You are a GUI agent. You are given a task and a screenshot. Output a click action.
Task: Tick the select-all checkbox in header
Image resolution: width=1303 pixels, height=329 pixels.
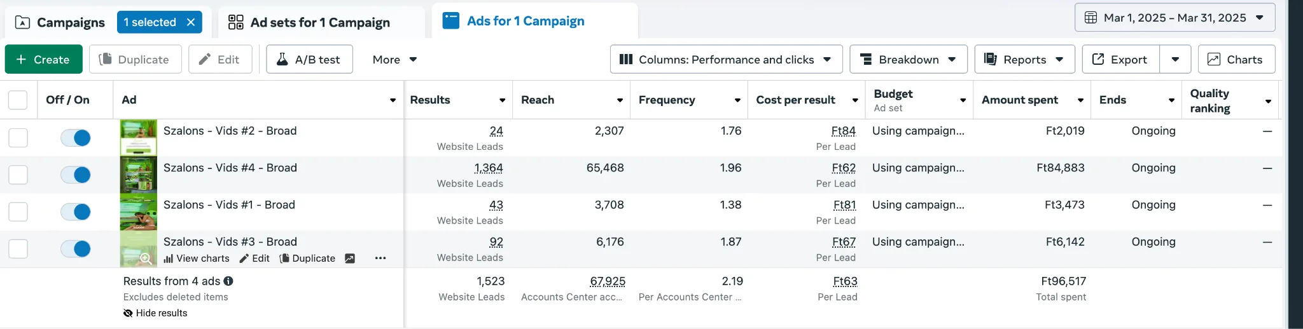18,100
